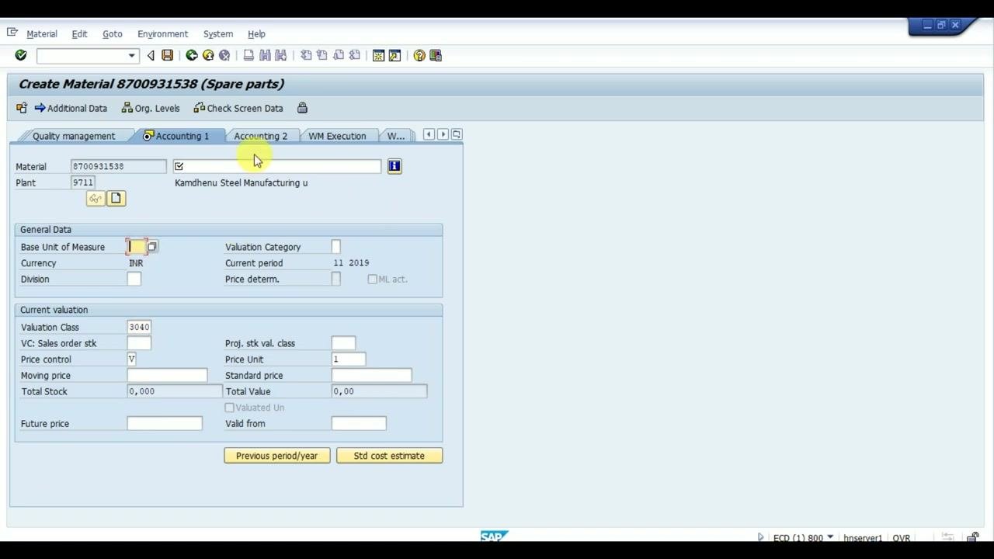Click the Valuation Class field showing 3040

[139, 327]
